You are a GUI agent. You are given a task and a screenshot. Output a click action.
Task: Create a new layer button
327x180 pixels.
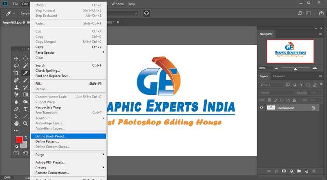point(306,171)
